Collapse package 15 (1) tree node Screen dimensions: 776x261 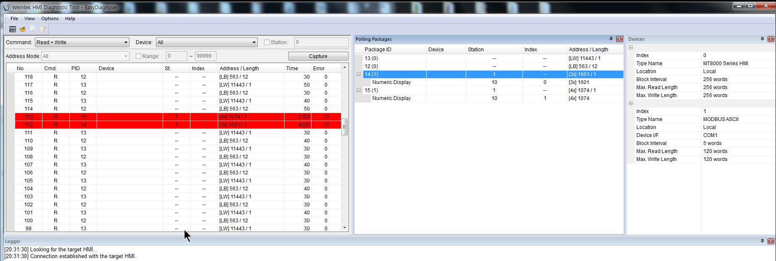tap(359, 90)
